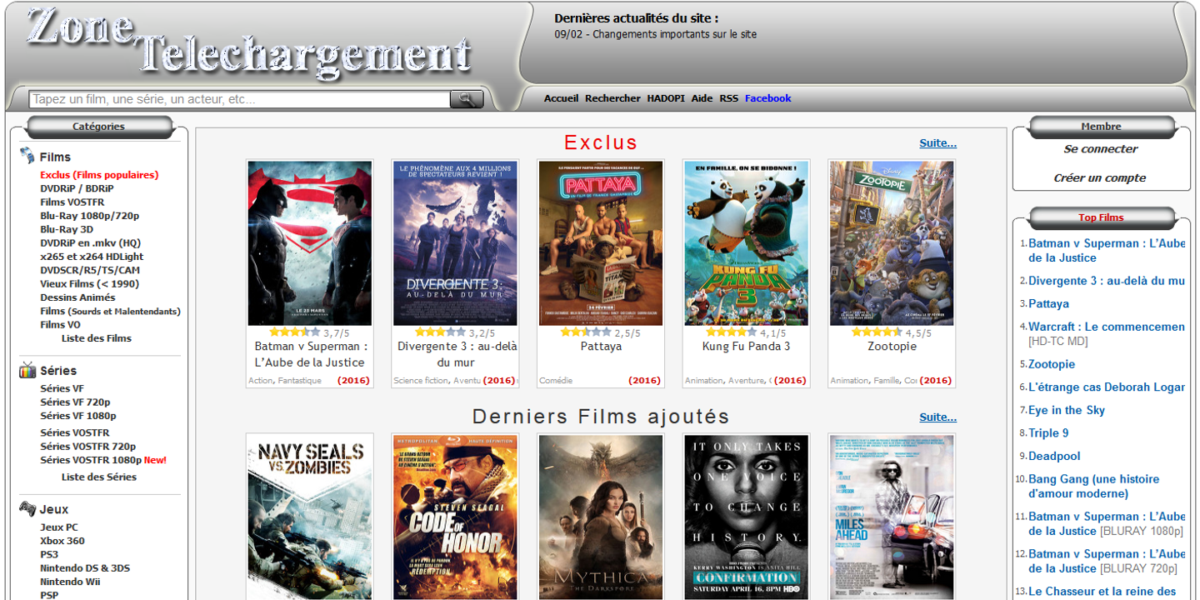Click the Jeux category gamepad icon
The image size is (1200, 600).
(x=27, y=508)
